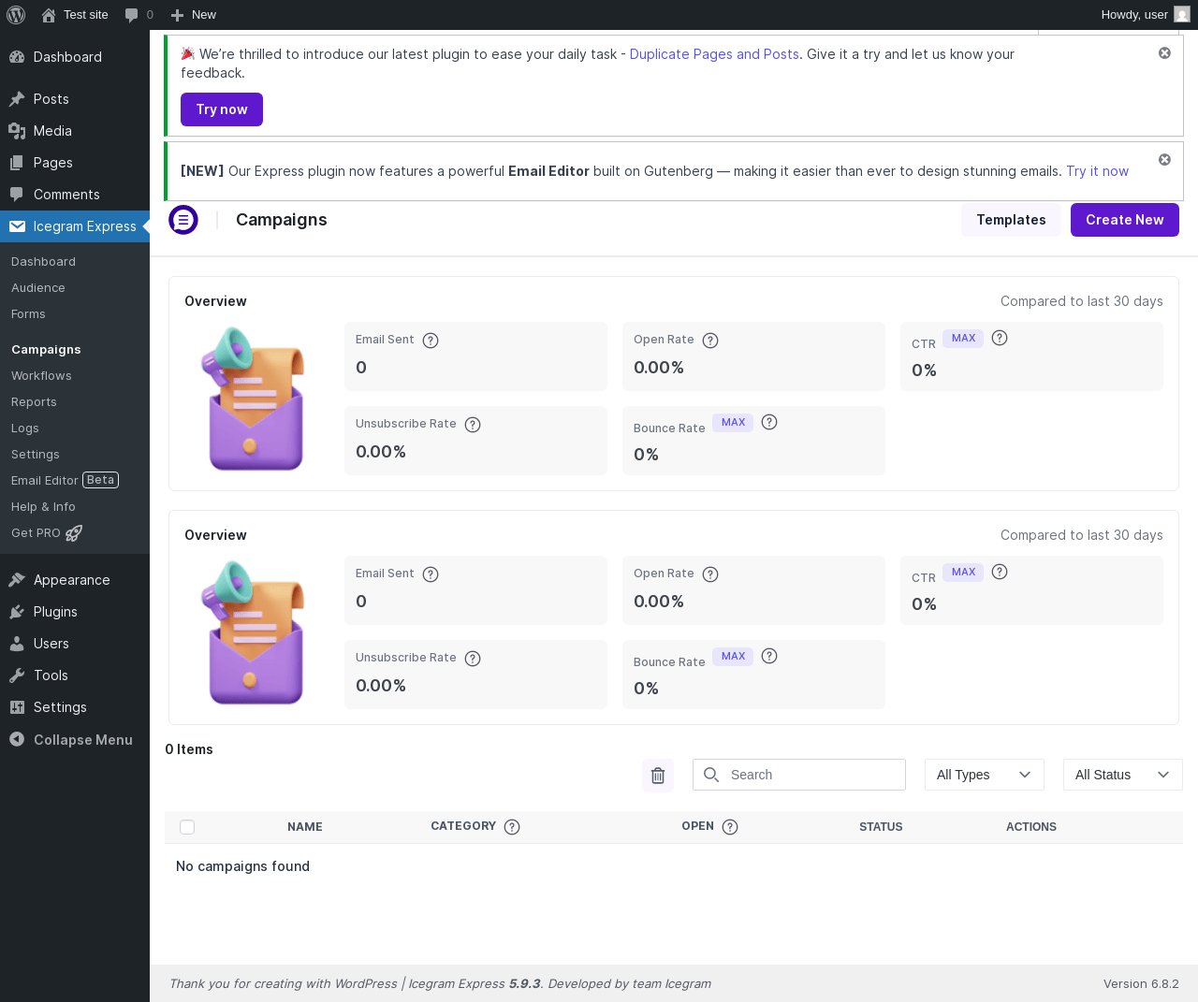
Task: Click the Templates button
Action: 1011,220
